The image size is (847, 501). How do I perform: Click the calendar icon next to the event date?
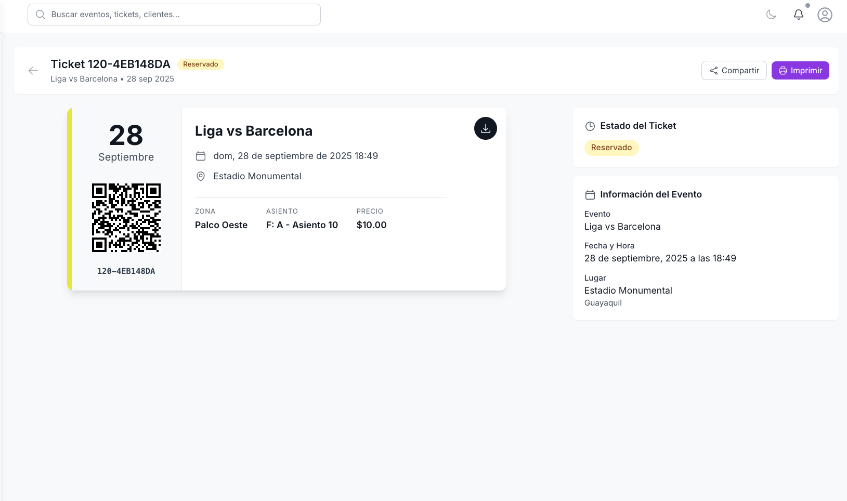[x=201, y=155]
